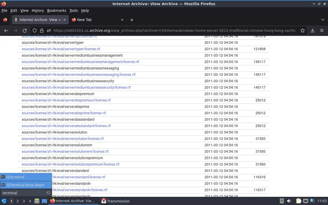Open serversolutionem/license.rtf link
Screen dimensions: 328x205
65,151
